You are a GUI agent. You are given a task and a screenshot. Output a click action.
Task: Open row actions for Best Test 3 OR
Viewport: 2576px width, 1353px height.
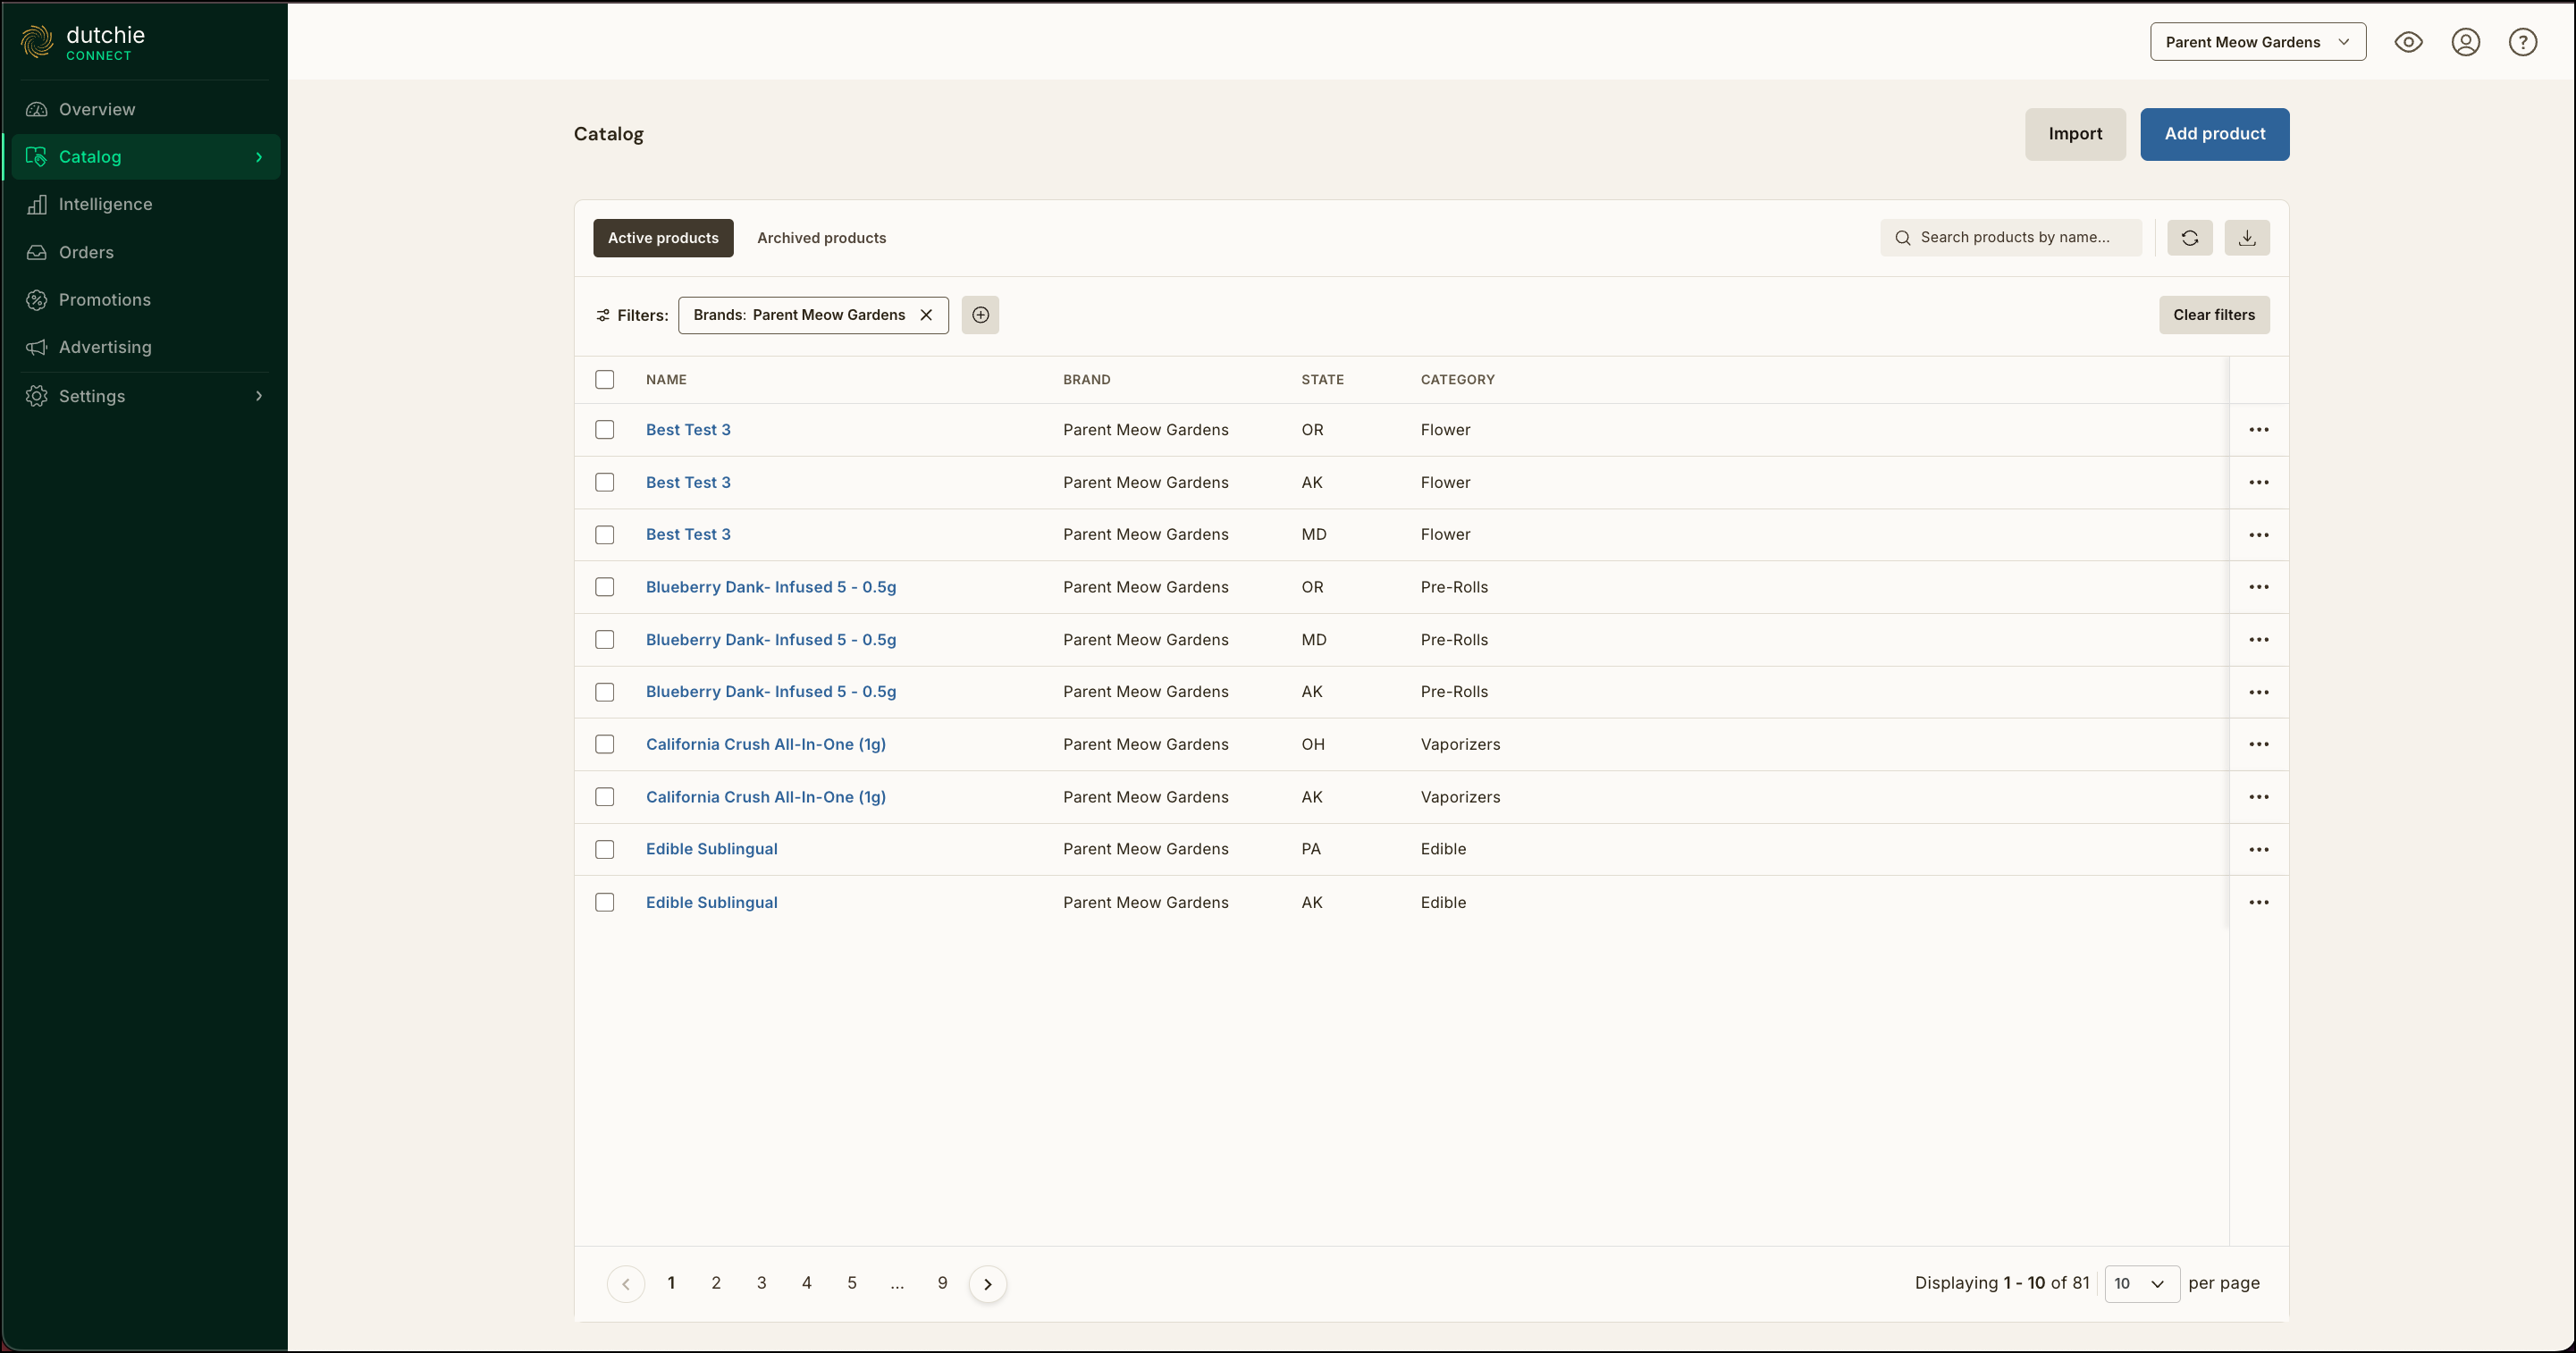[x=2259, y=430]
